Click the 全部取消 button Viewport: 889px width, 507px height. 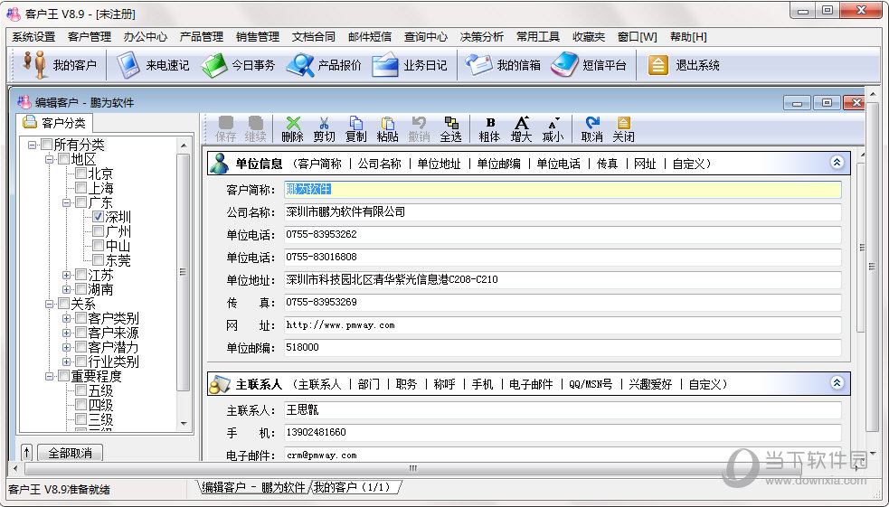coord(71,453)
